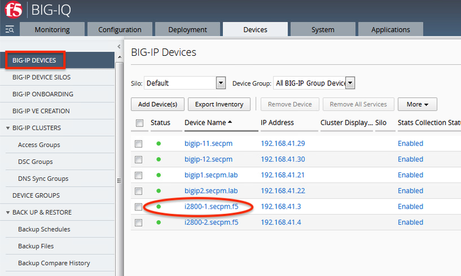This screenshot has width=461, height=276.
Task: Click green status dot for i2800-1.secpm.f5
Action: (x=158, y=206)
